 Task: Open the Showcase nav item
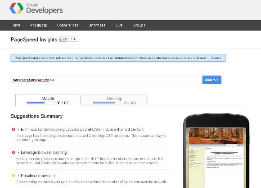pyautogui.click(x=97, y=25)
